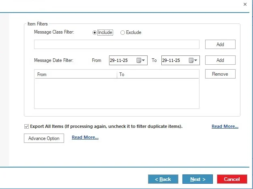Viewport: 253px width, 189px height.
Task: Click the From column header in date list
Action: click(76, 74)
